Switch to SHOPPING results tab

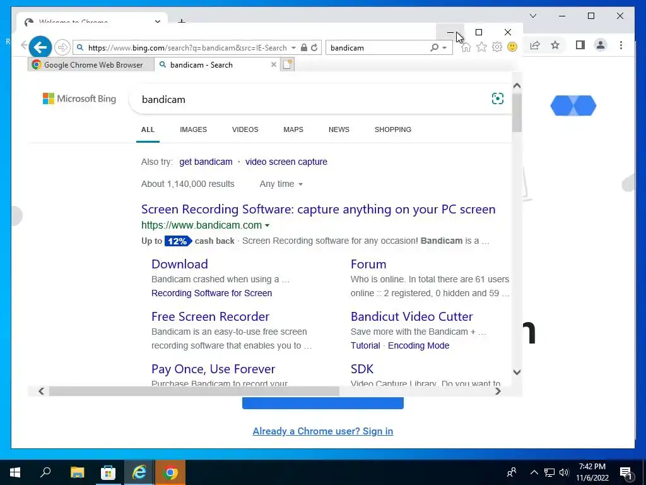click(x=393, y=129)
